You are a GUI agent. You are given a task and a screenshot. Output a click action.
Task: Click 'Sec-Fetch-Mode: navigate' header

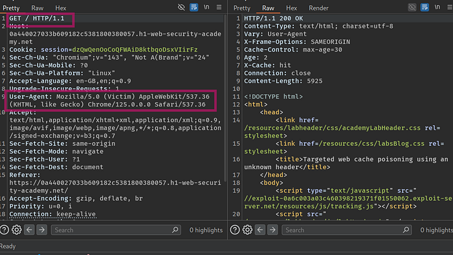(x=56, y=152)
